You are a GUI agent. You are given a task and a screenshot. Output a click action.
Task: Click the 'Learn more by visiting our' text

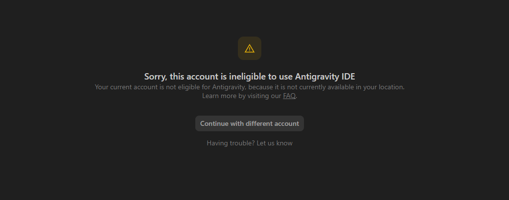pos(242,96)
